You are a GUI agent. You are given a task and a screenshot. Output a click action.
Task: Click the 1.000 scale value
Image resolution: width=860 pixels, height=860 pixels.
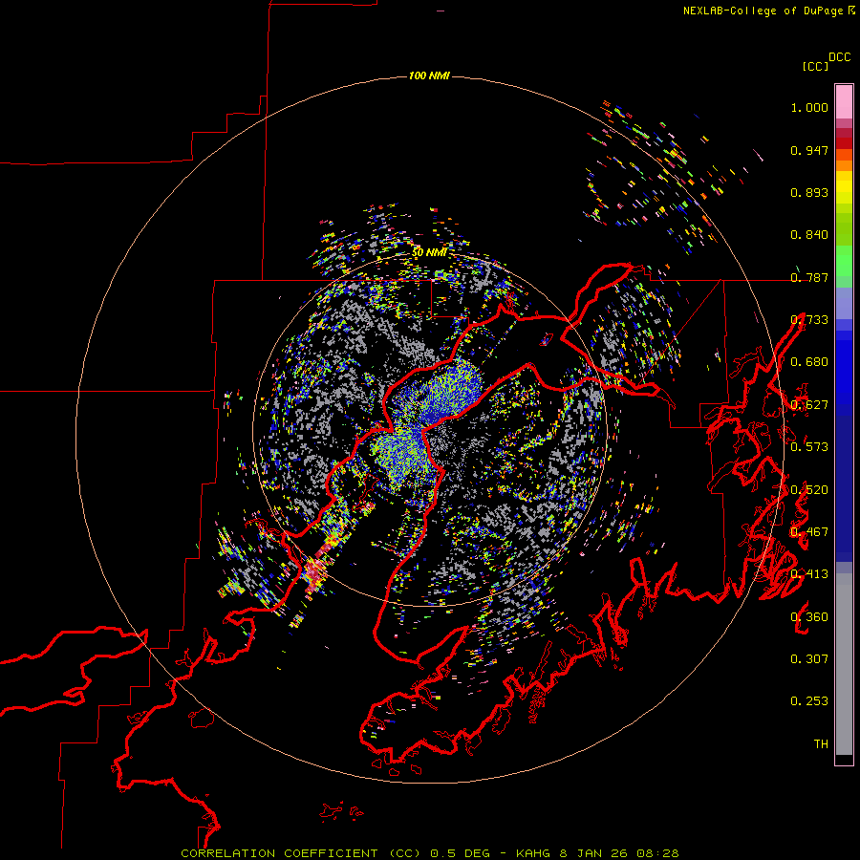[x=809, y=107]
